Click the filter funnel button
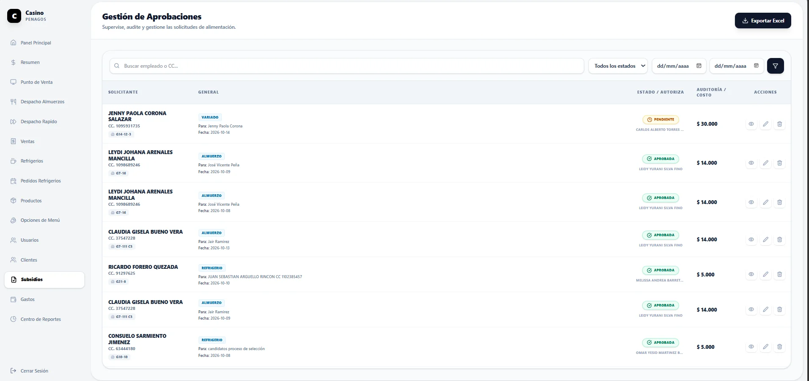This screenshot has width=809, height=381. (775, 66)
